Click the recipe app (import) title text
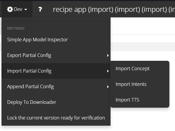Viewport: 175px width, 131px height. 114,9
